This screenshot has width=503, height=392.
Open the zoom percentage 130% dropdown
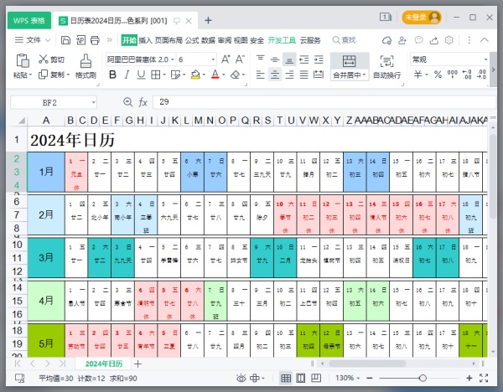coord(358,379)
